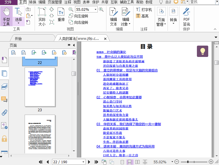Open link 欺骗是门艺术

(113, 111)
